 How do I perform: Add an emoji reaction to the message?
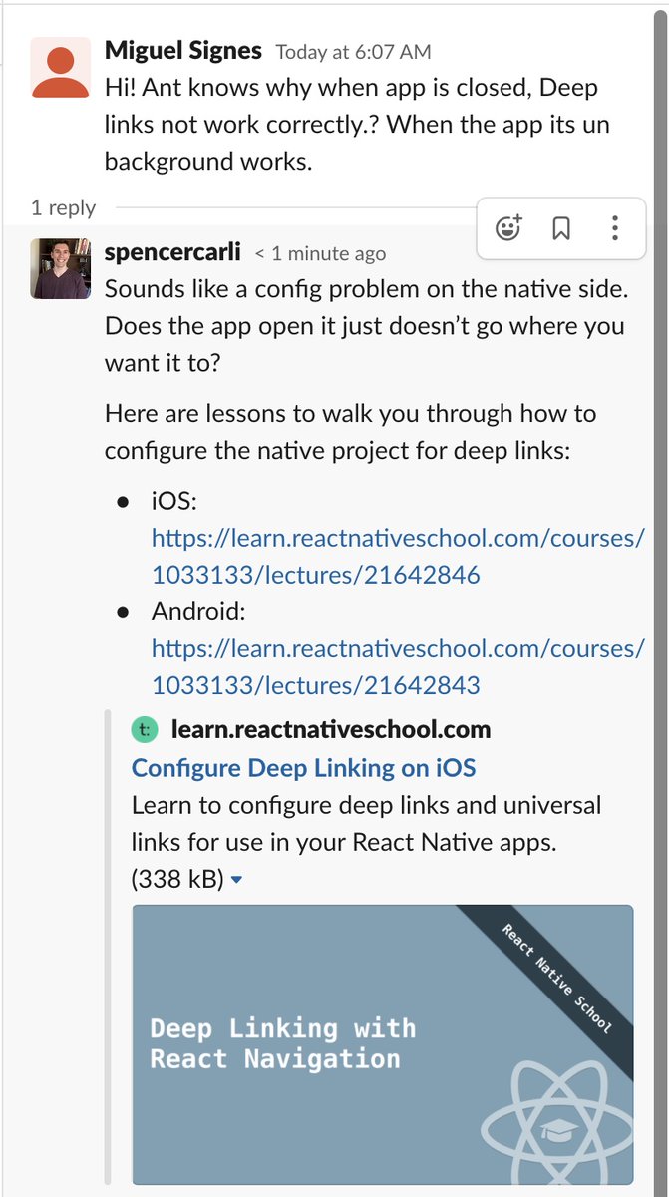click(x=508, y=228)
